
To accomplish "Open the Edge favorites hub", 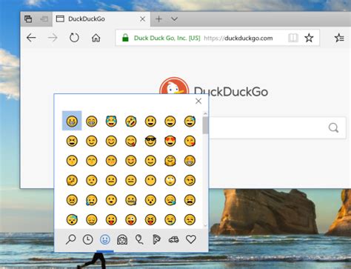I will 339,38.
